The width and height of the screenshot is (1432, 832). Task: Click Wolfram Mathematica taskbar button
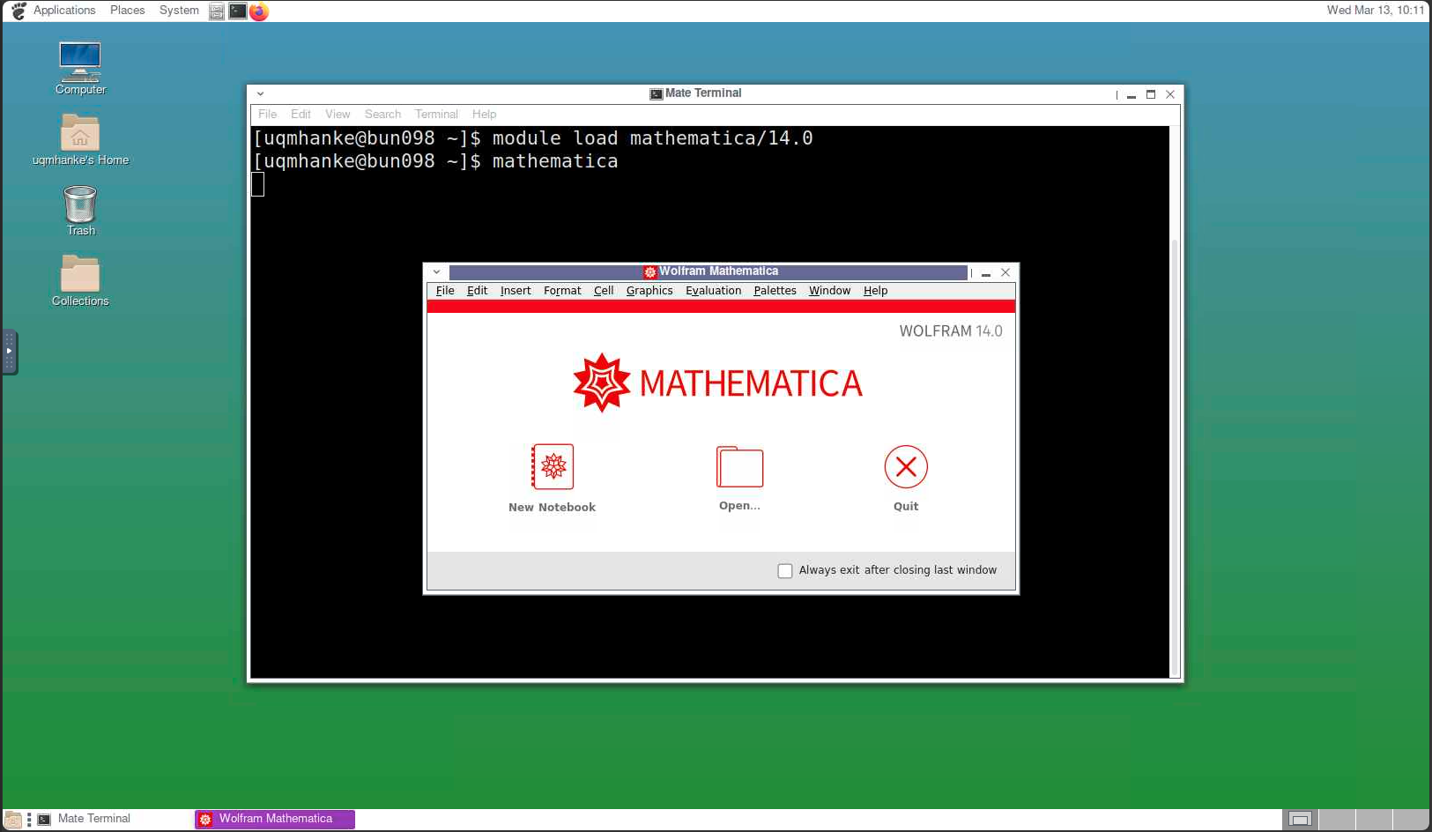(x=275, y=820)
